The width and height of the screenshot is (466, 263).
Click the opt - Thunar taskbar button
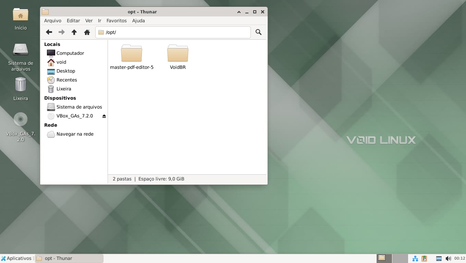[69, 259]
